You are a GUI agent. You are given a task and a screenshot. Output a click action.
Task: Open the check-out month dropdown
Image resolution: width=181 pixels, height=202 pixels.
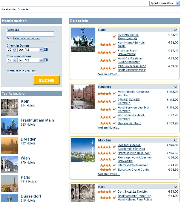pyautogui.click(x=30, y=60)
